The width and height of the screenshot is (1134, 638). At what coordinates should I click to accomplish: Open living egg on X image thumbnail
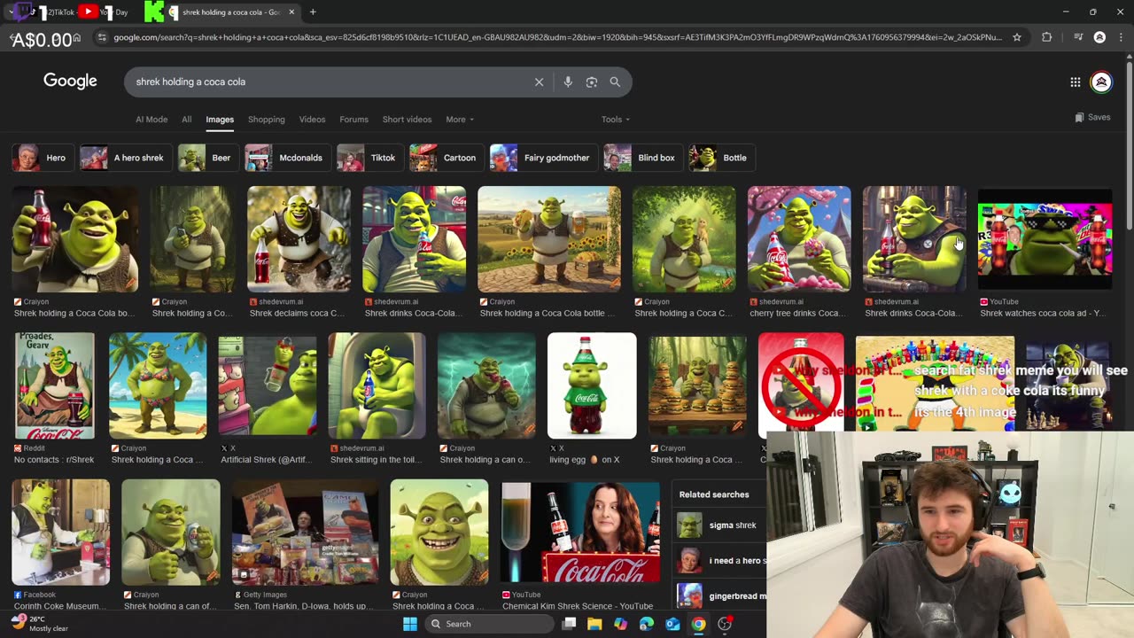[592, 385]
